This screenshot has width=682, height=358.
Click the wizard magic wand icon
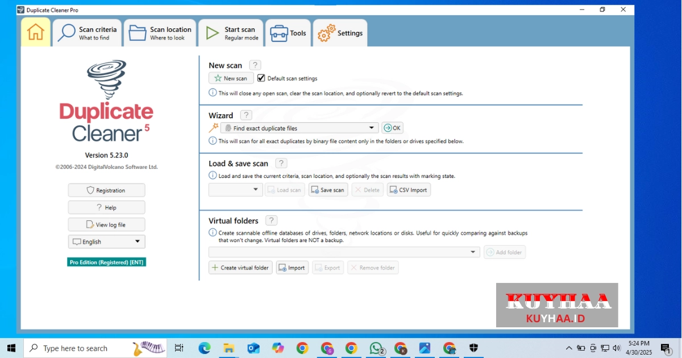tap(214, 128)
